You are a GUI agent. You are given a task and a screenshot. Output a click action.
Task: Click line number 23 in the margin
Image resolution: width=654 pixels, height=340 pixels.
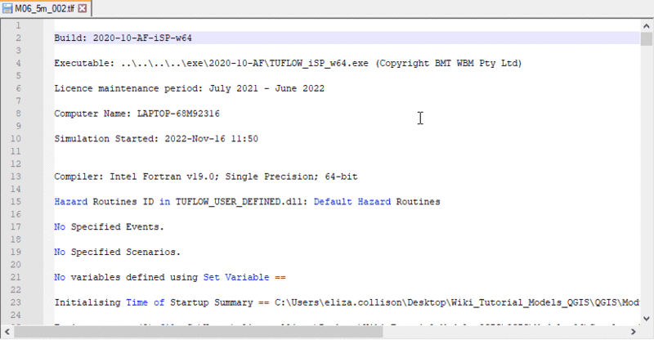16,302
